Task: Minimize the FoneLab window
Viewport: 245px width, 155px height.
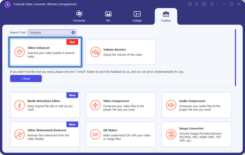Action: [224, 4]
